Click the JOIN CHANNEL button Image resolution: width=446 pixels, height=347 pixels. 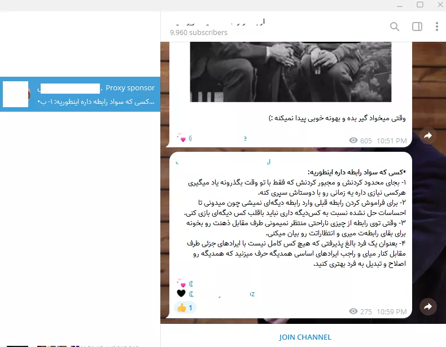click(x=305, y=337)
